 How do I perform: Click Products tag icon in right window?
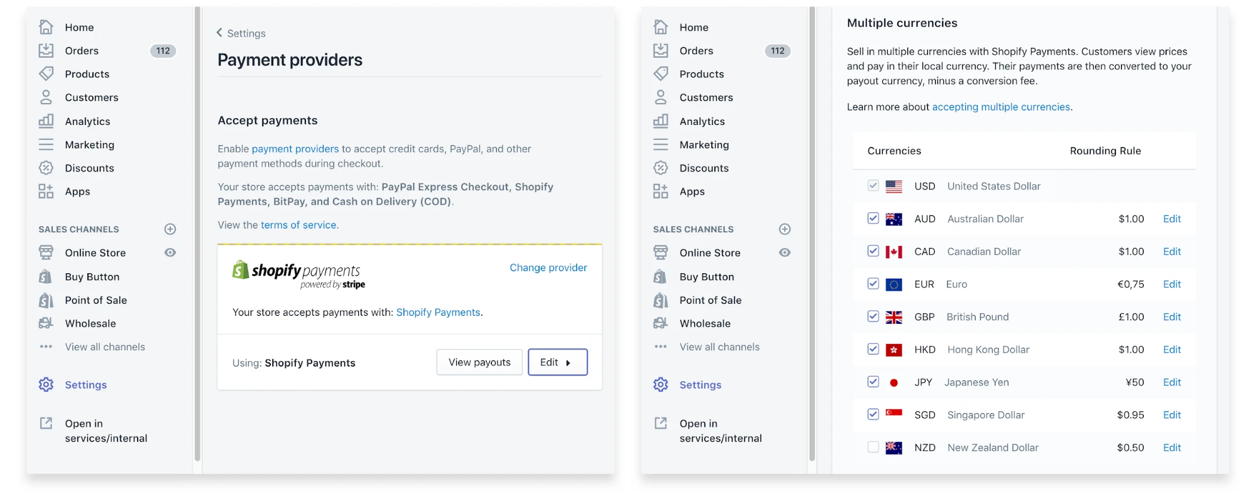(x=660, y=73)
